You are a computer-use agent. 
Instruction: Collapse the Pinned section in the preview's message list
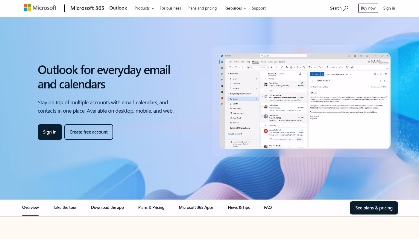point(266,79)
